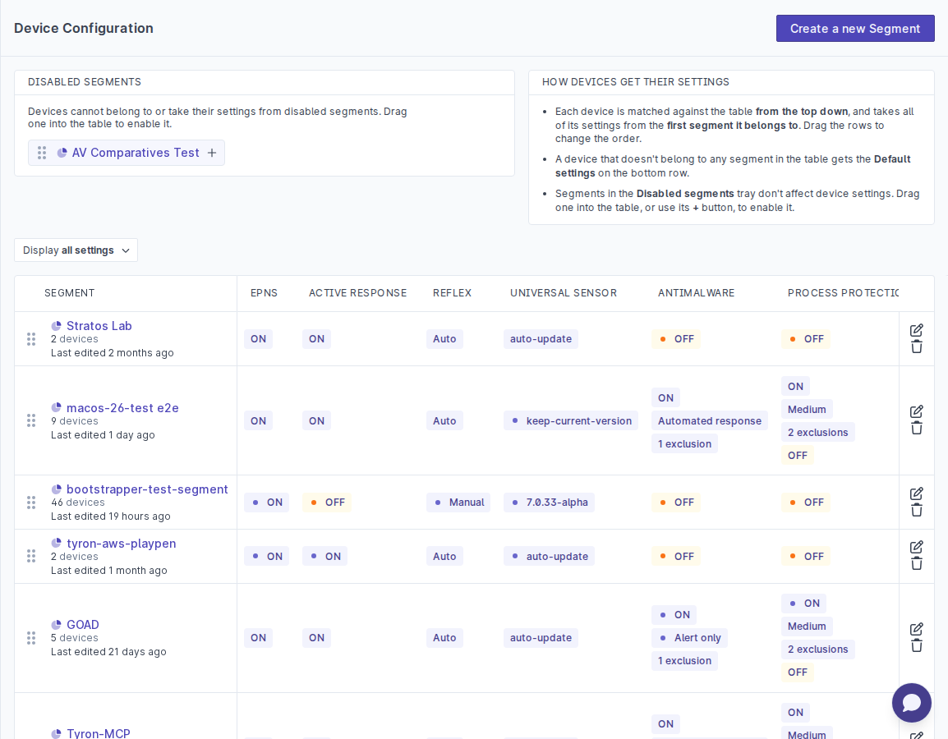The height and width of the screenshot is (739, 948).
Task: Open the Tyron-MCP segment
Action: pyautogui.click(x=99, y=733)
